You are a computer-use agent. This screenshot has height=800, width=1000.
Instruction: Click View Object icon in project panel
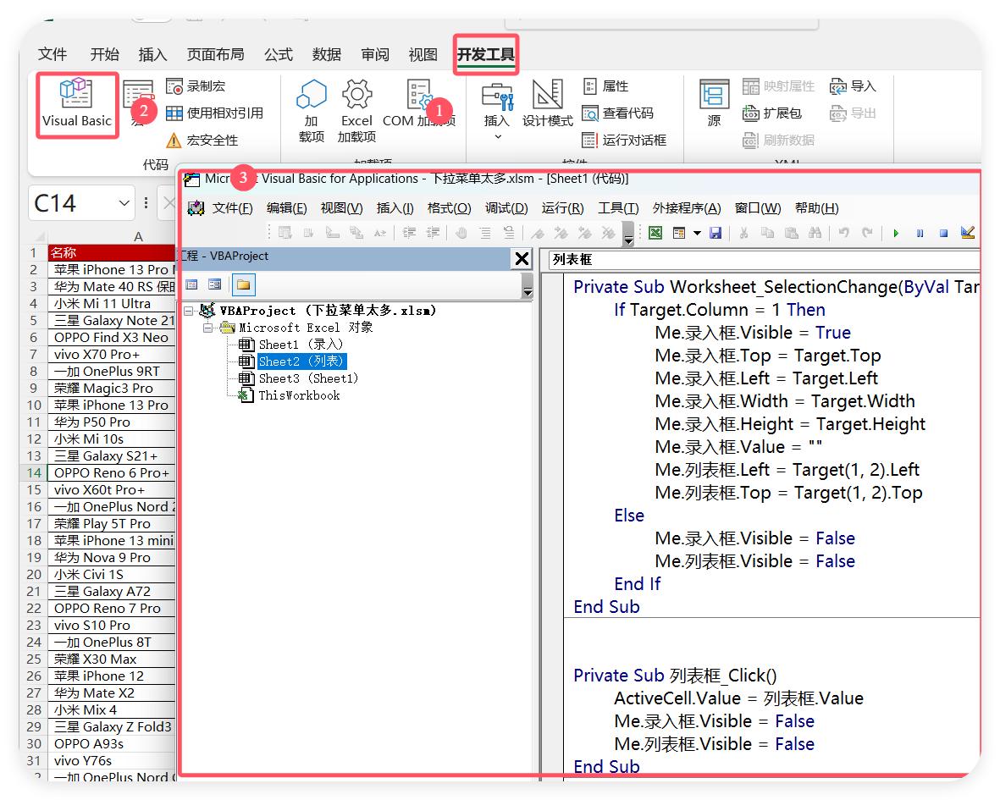215,284
